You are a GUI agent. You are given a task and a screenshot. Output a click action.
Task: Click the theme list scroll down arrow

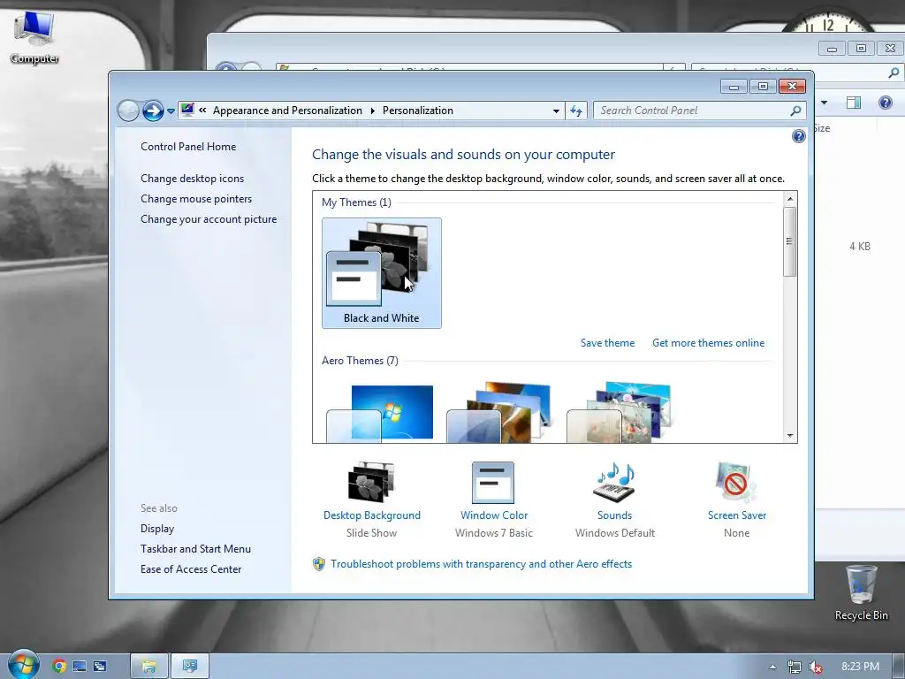tap(789, 436)
